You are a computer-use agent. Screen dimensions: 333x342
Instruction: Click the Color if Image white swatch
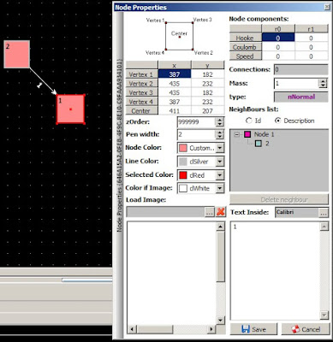coord(183,188)
